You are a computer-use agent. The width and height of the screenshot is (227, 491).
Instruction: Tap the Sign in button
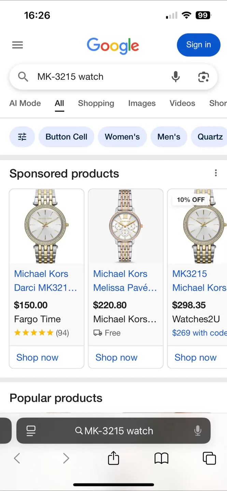point(198,45)
